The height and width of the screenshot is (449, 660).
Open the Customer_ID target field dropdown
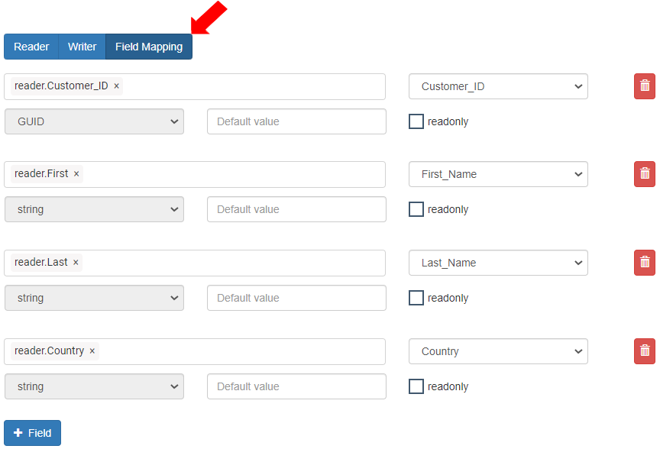[x=498, y=86]
